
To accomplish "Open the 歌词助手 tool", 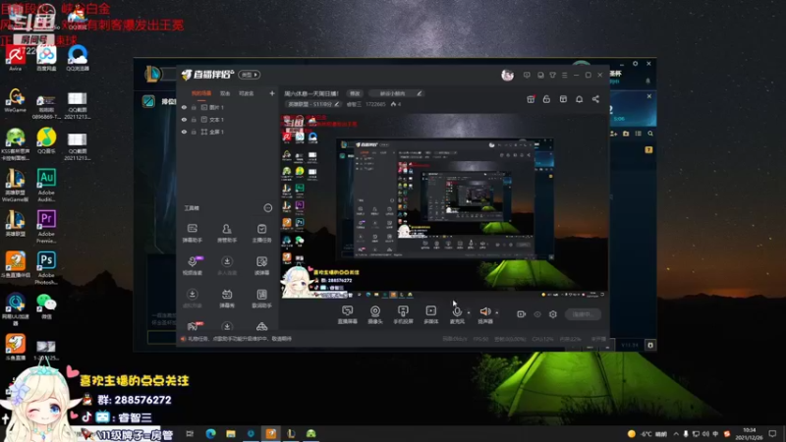I will pos(261,299).
